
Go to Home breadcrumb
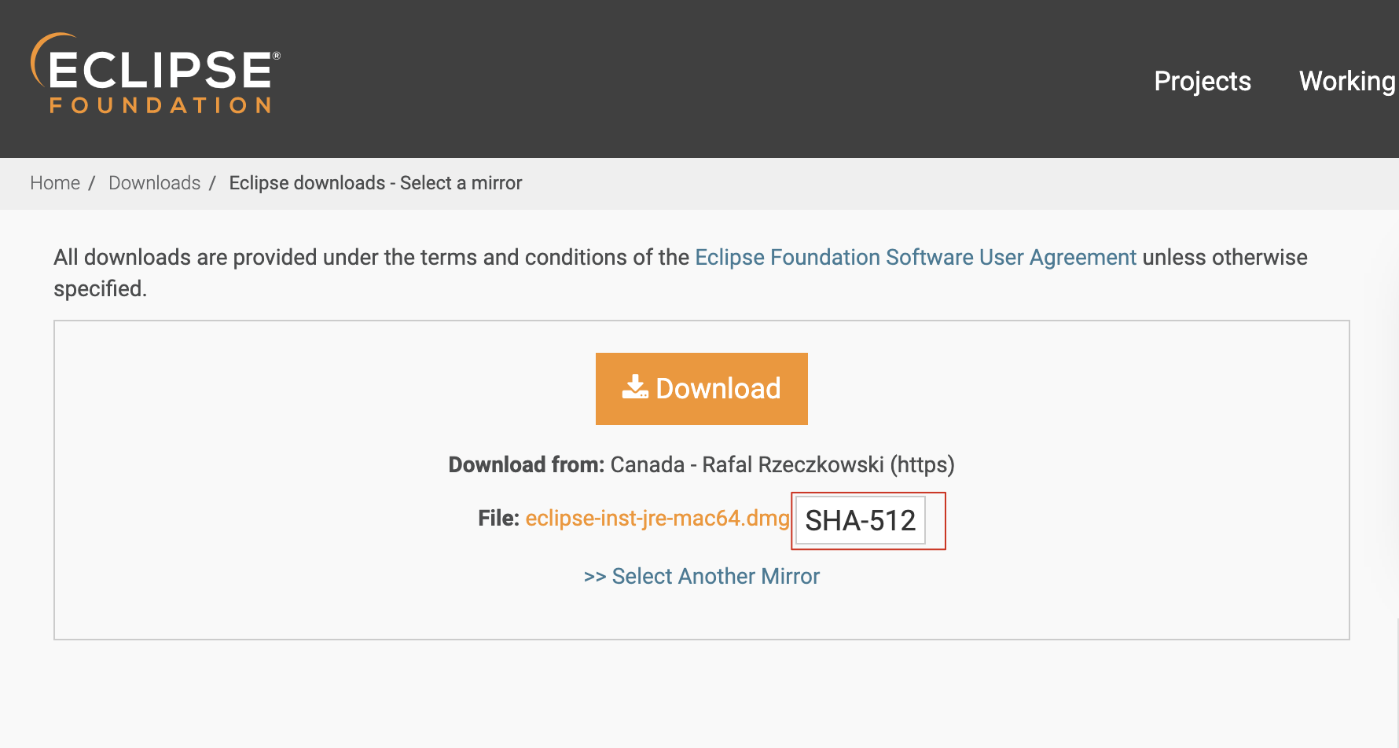click(x=55, y=183)
